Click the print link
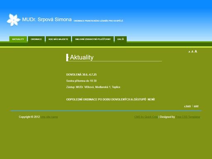 [x=196, y=106]
